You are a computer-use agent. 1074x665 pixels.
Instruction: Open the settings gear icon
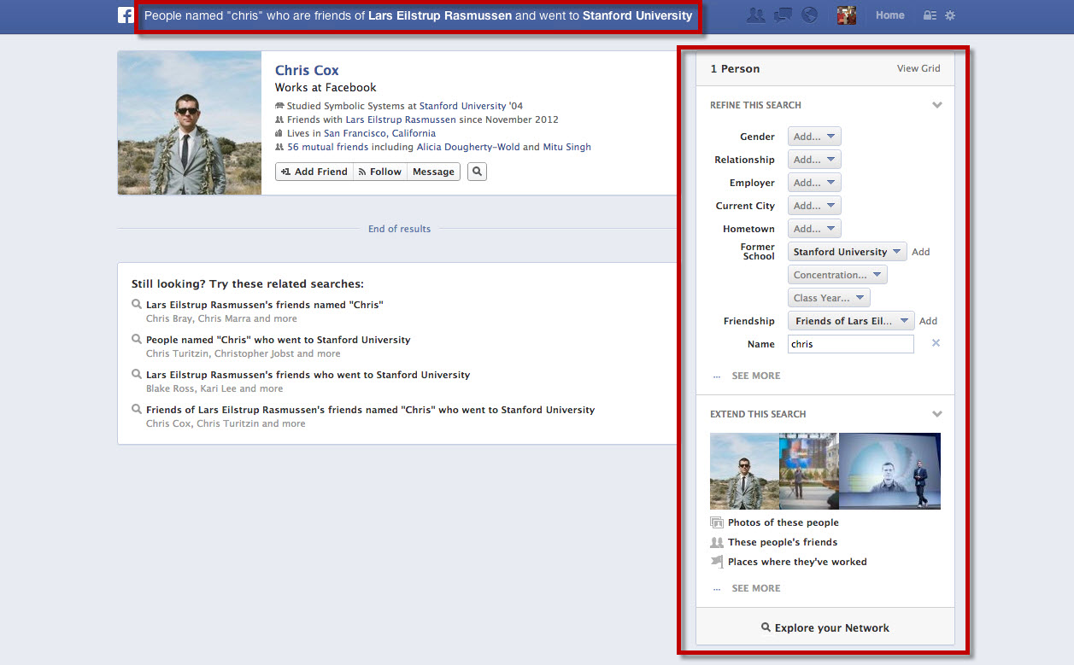point(950,15)
